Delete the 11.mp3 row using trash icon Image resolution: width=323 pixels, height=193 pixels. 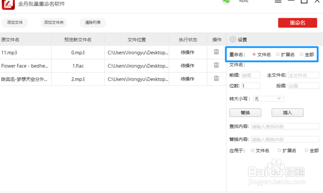[x=216, y=52]
